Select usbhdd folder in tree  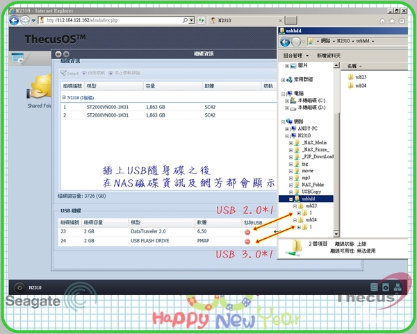click(x=309, y=199)
